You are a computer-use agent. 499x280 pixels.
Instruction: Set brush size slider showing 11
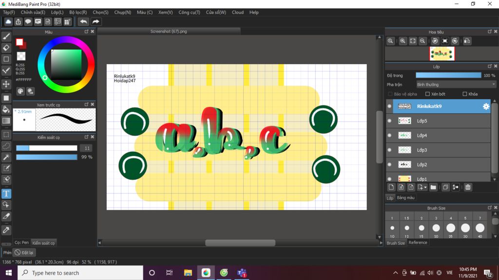tap(46, 148)
